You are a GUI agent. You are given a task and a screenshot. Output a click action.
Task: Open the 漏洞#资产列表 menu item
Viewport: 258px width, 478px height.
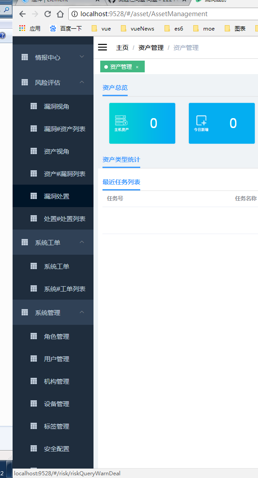(53, 129)
